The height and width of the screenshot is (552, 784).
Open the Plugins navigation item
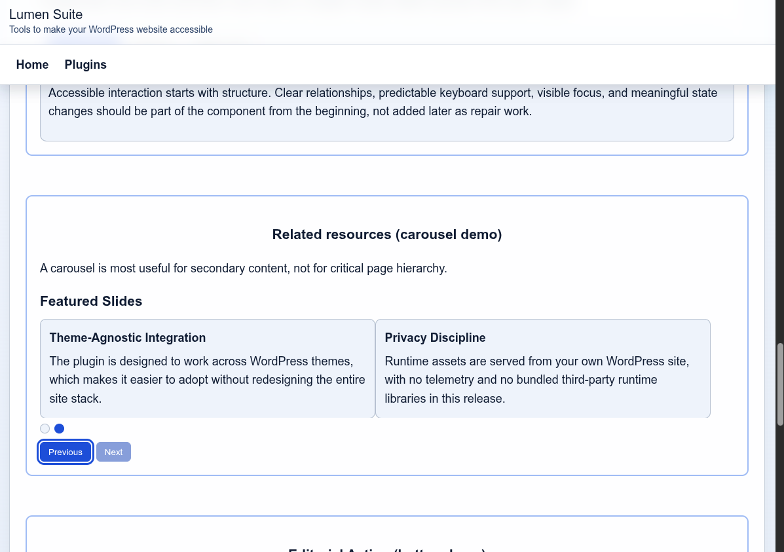[85, 64]
